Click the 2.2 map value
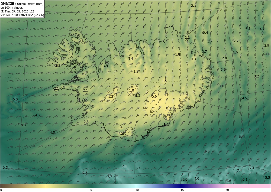 pos(187,38)
